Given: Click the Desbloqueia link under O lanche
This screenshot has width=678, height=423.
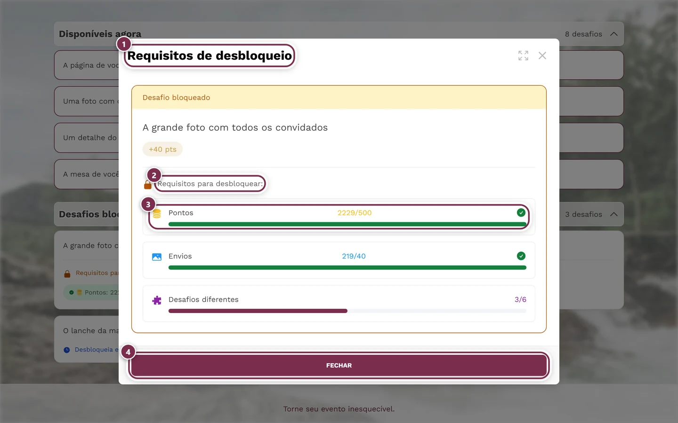Looking at the screenshot, I should coord(97,350).
